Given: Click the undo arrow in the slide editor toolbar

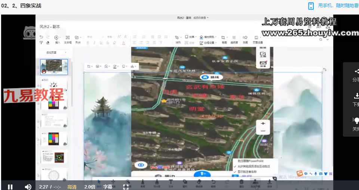Looking at the screenshot, I should click(x=41, y=37).
